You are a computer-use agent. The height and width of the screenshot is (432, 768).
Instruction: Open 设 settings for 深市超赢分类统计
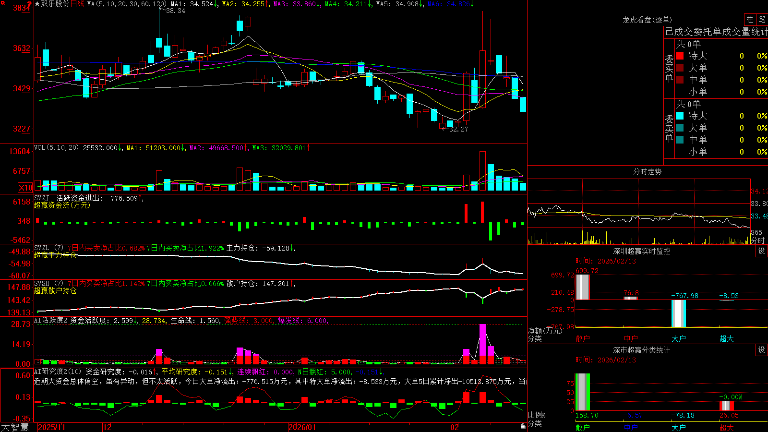762,350
